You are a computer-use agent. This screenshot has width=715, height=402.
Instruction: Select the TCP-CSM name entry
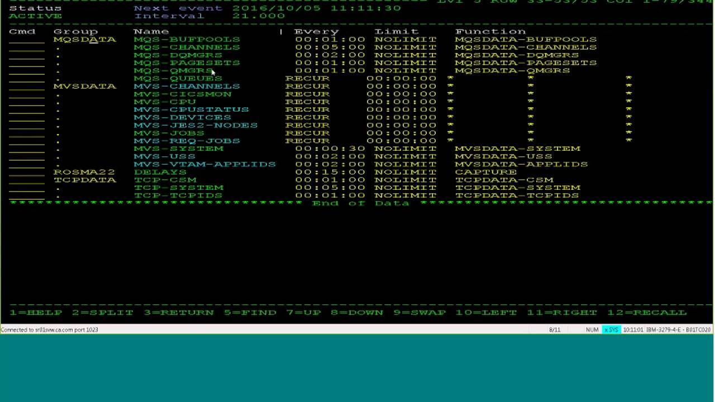tap(165, 180)
